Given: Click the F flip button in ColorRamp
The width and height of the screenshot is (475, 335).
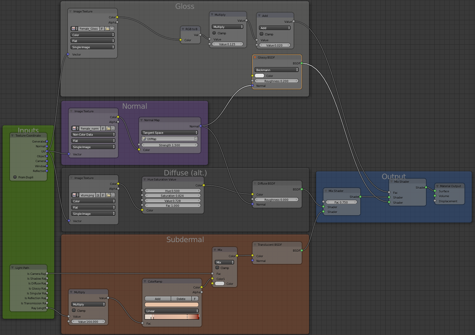Looking at the screenshot, I should pos(195,299).
